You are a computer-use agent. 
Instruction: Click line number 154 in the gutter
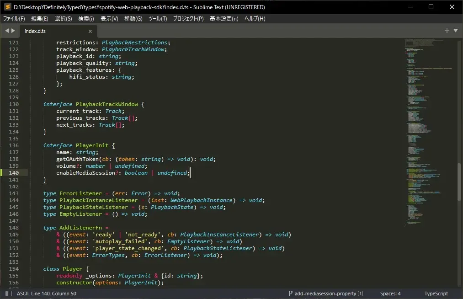coord(14,268)
